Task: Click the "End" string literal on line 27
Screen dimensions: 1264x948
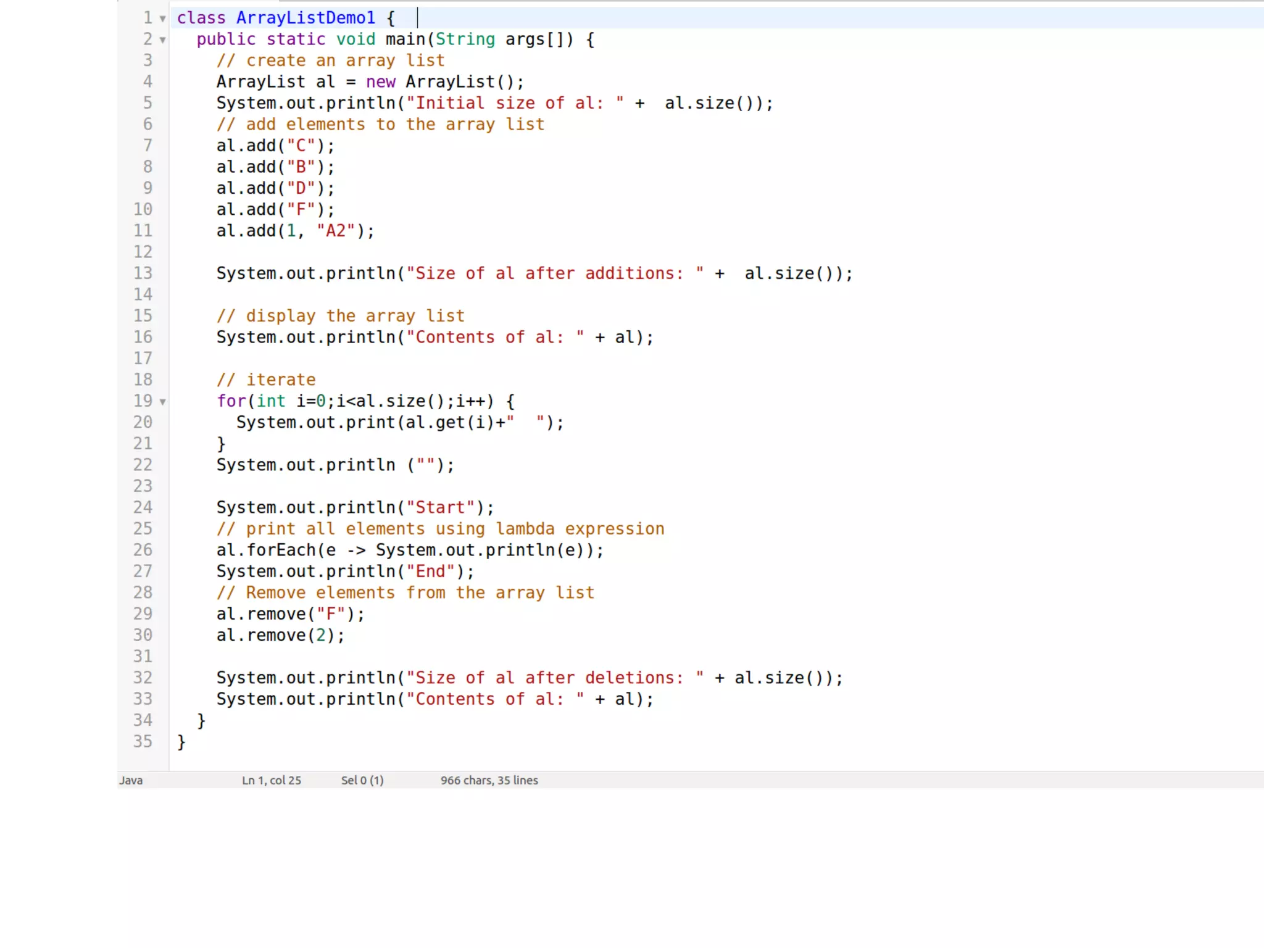Action: (430, 572)
